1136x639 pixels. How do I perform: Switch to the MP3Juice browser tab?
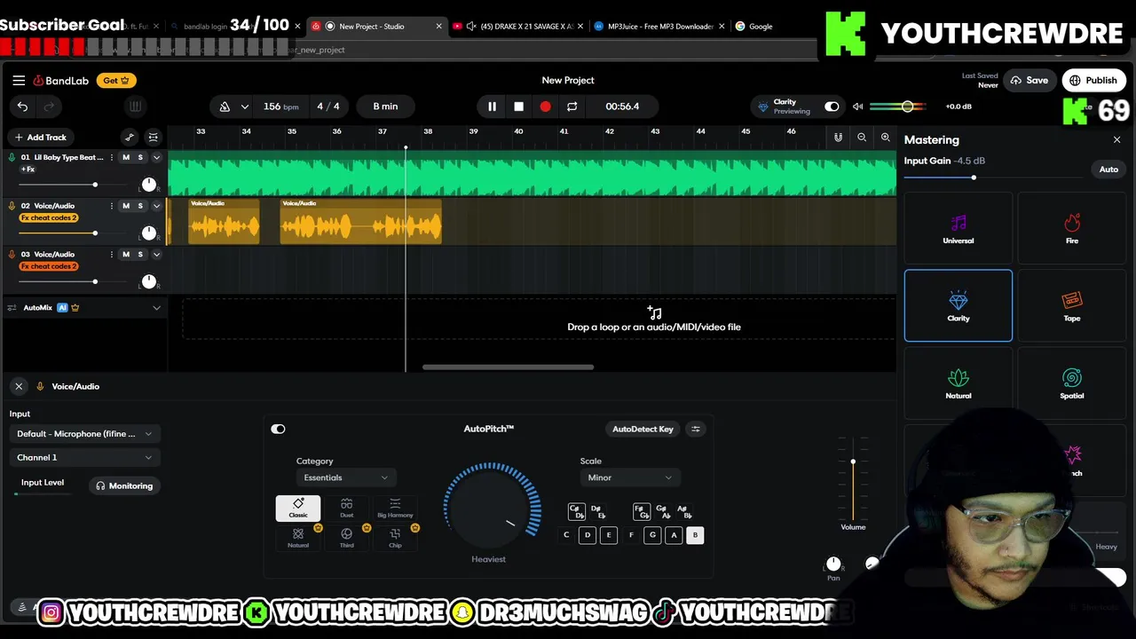tap(660, 26)
